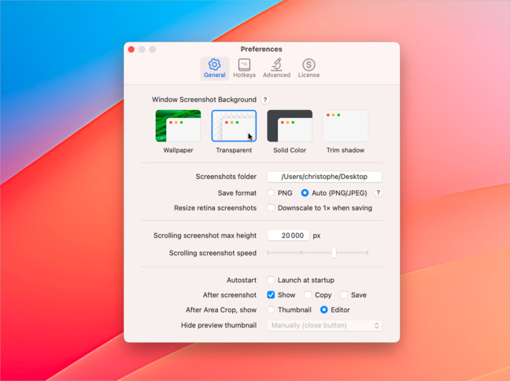Viewport: 510px width, 381px height.
Task: Click the "Resize retina screenshots" label
Action: coord(216,208)
